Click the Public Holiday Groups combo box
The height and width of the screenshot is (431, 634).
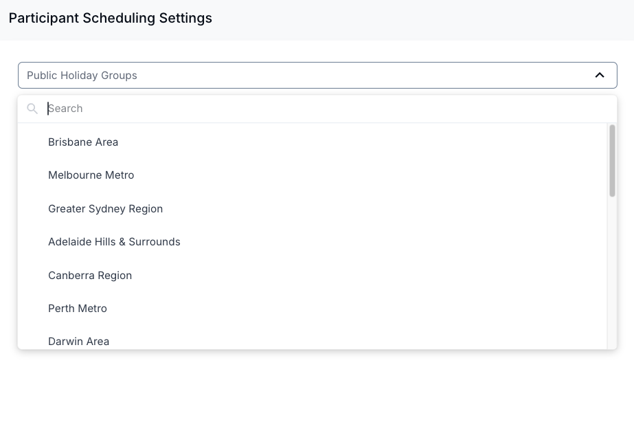click(317, 76)
